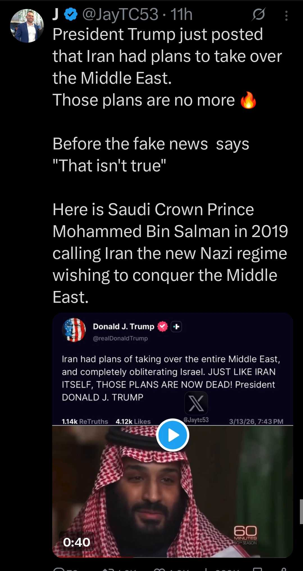Click the 60 Minutes logo on the video

pos(245,535)
